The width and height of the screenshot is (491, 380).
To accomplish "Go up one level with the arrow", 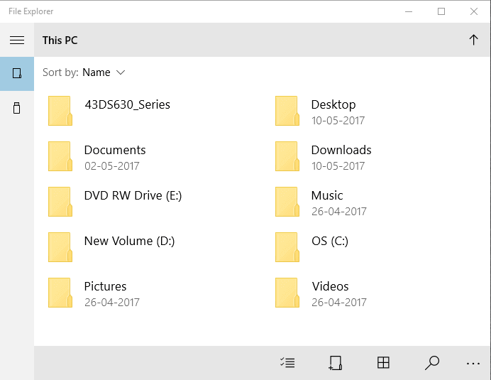I will coord(473,40).
